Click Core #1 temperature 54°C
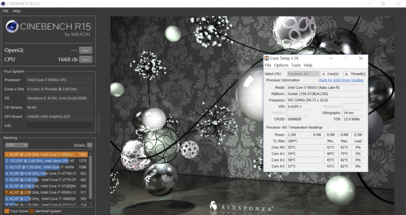 point(304,154)
